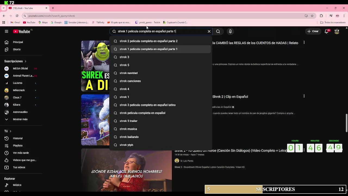Screen dimensions: 348x196
Task: Open Ver más tarde list
Action: pyautogui.click(x=21, y=153)
